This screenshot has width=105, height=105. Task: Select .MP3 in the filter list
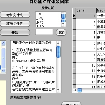tap(40, 22)
